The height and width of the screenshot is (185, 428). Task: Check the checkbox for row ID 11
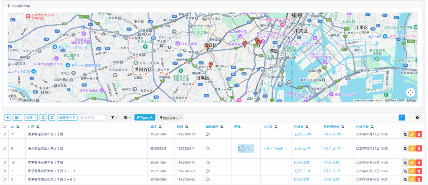tap(5, 134)
